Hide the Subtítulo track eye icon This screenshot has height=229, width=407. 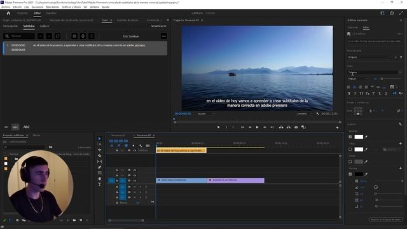click(135, 151)
